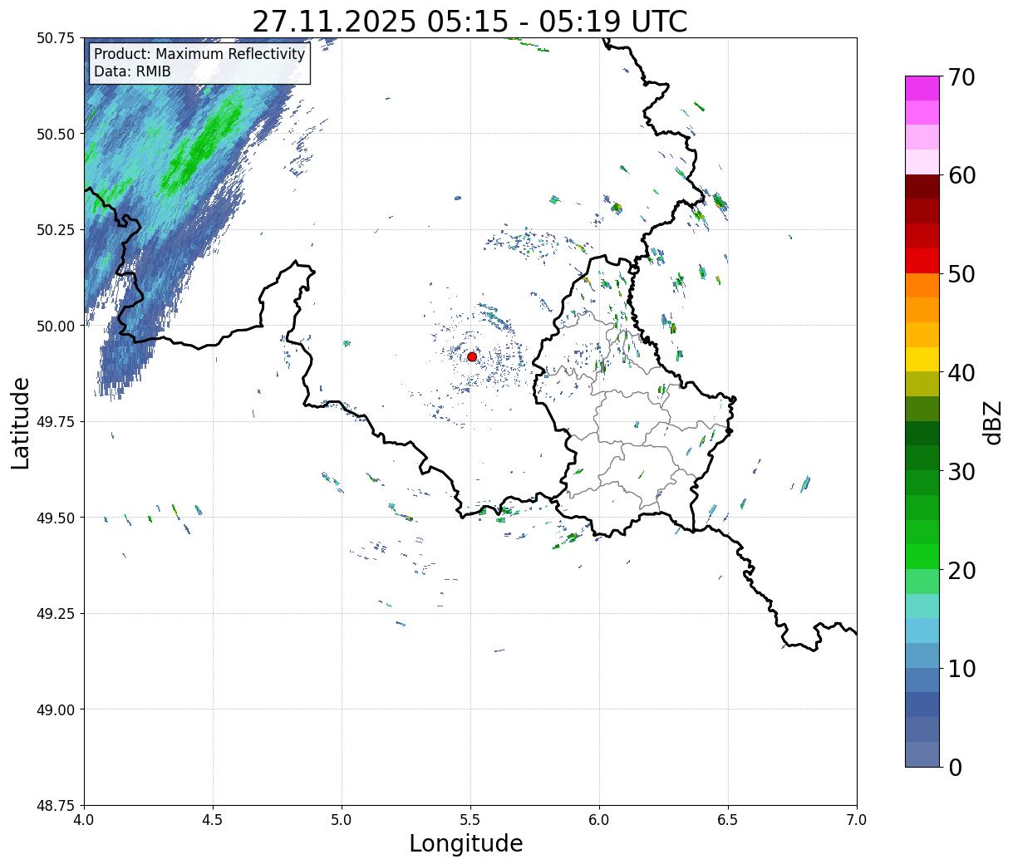The height and width of the screenshot is (864, 1013).
Task: Click the latitude tick label 49.50
Action: coord(56,518)
